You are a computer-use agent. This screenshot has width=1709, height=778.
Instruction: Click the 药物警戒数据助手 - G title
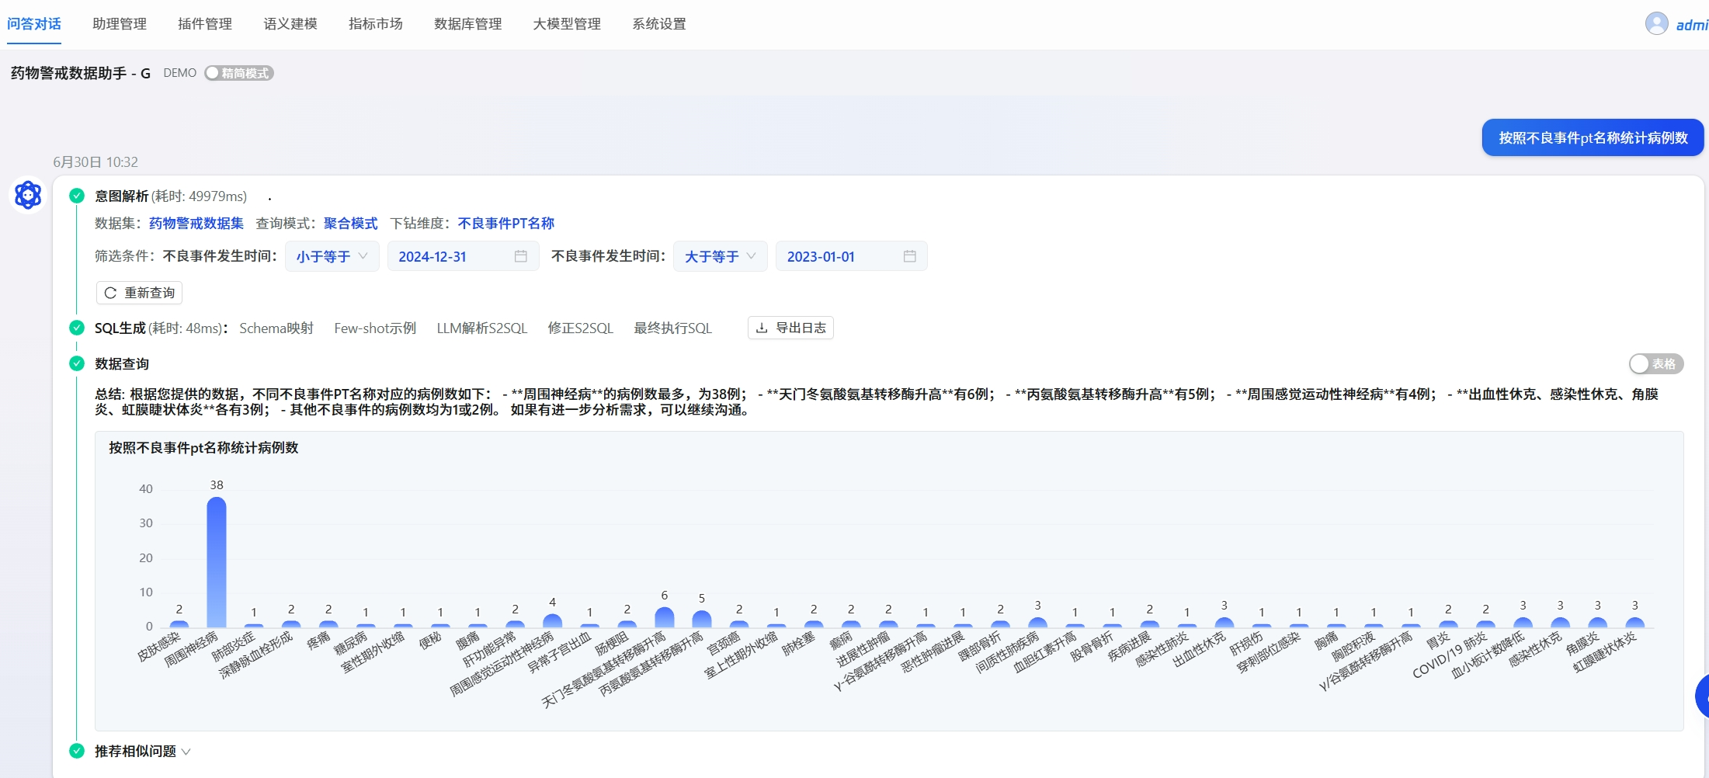[81, 73]
